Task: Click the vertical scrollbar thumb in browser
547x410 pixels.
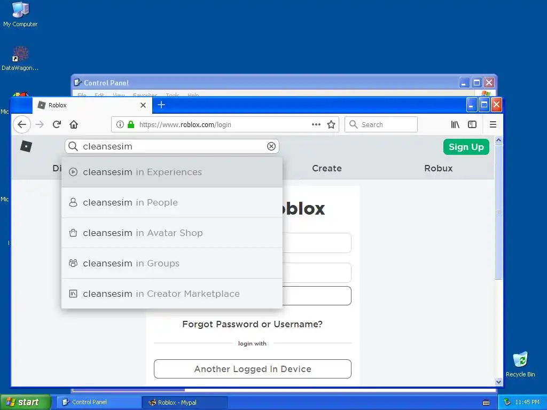Action: [x=498, y=212]
